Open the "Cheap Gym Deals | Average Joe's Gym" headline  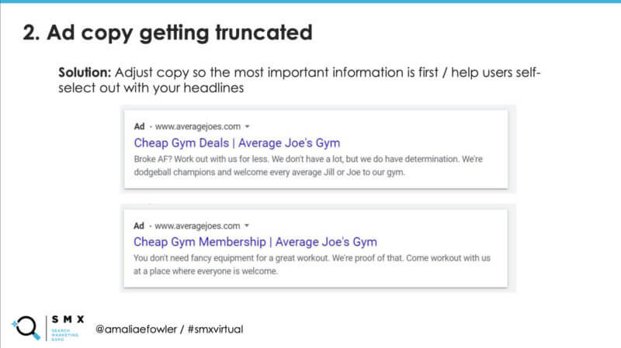point(237,143)
